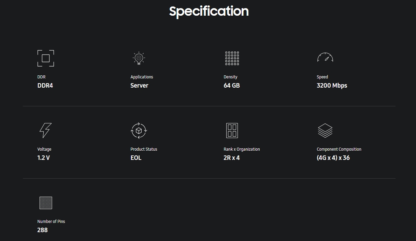Click the Number of Pins chip icon
Viewport: 416px width, 241px height.
click(46, 203)
